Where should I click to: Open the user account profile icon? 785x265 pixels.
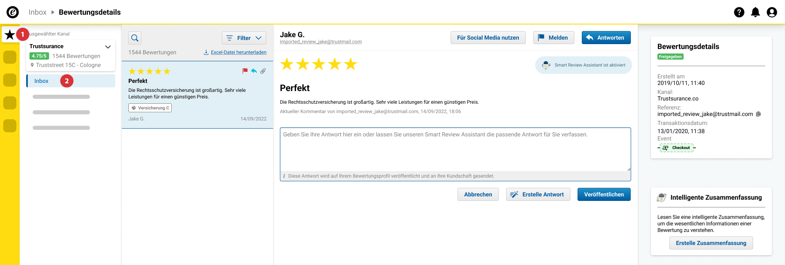coord(772,12)
